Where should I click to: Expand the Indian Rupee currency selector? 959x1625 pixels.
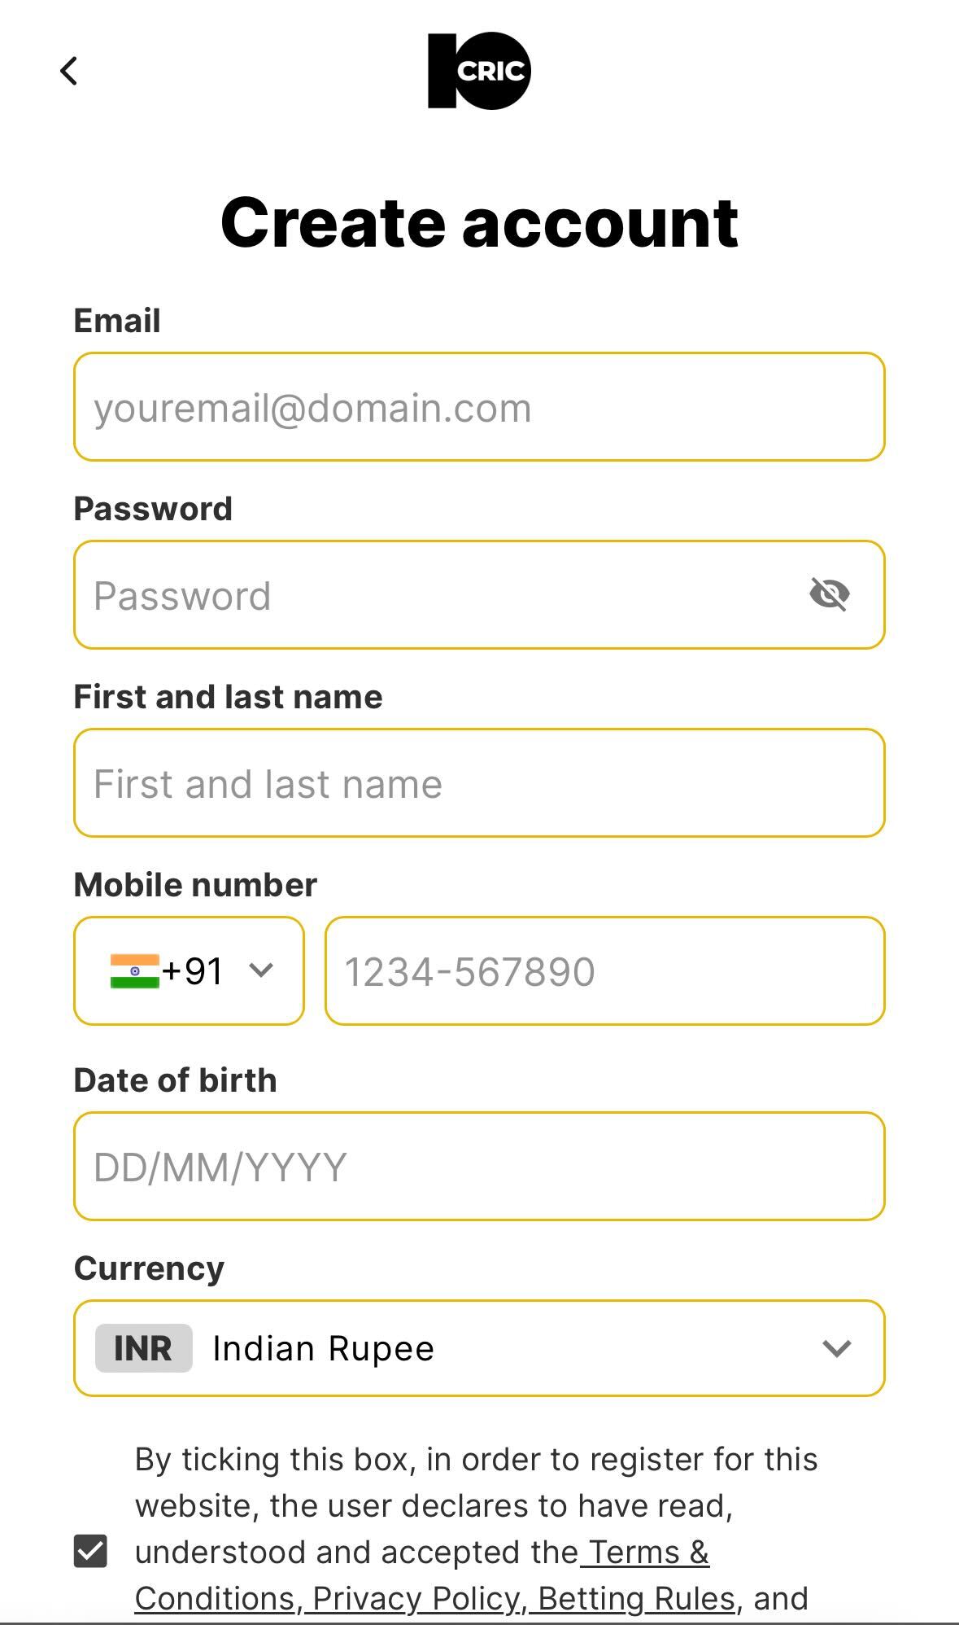pyautogui.click(x=836, y=1347)
